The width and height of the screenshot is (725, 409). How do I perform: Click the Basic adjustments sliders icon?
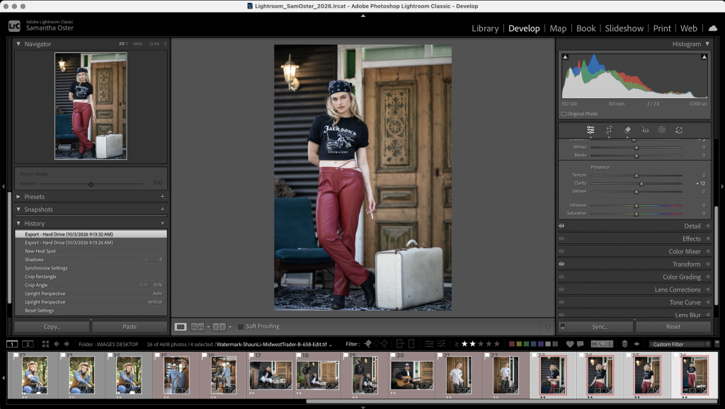coord(591,129)
